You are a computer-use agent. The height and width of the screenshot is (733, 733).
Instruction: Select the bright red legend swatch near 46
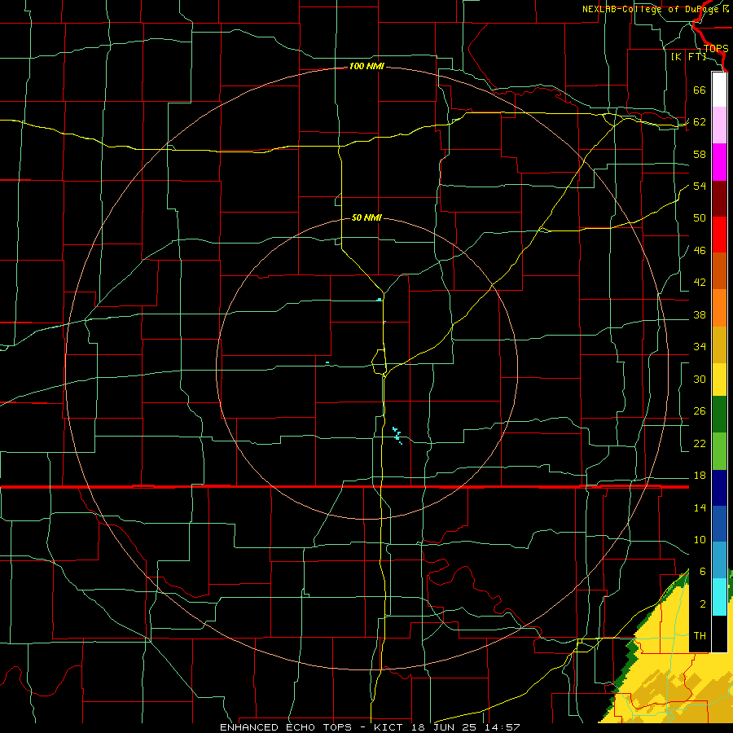coord(719,235)
